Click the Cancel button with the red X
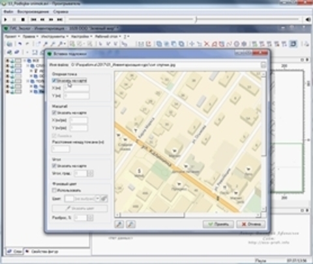The height and width of the screenshot is (264, 313). (x=251, y=224)
